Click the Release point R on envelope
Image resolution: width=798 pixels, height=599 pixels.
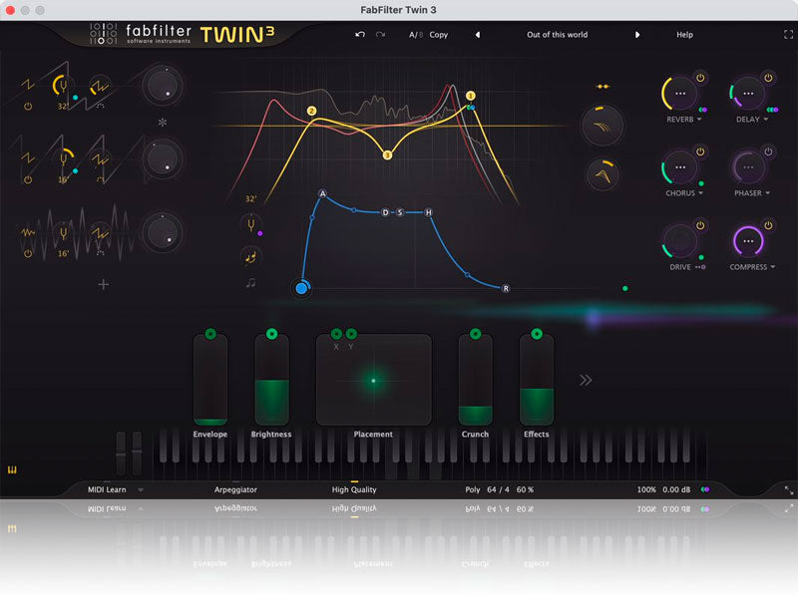pos(506,288)
